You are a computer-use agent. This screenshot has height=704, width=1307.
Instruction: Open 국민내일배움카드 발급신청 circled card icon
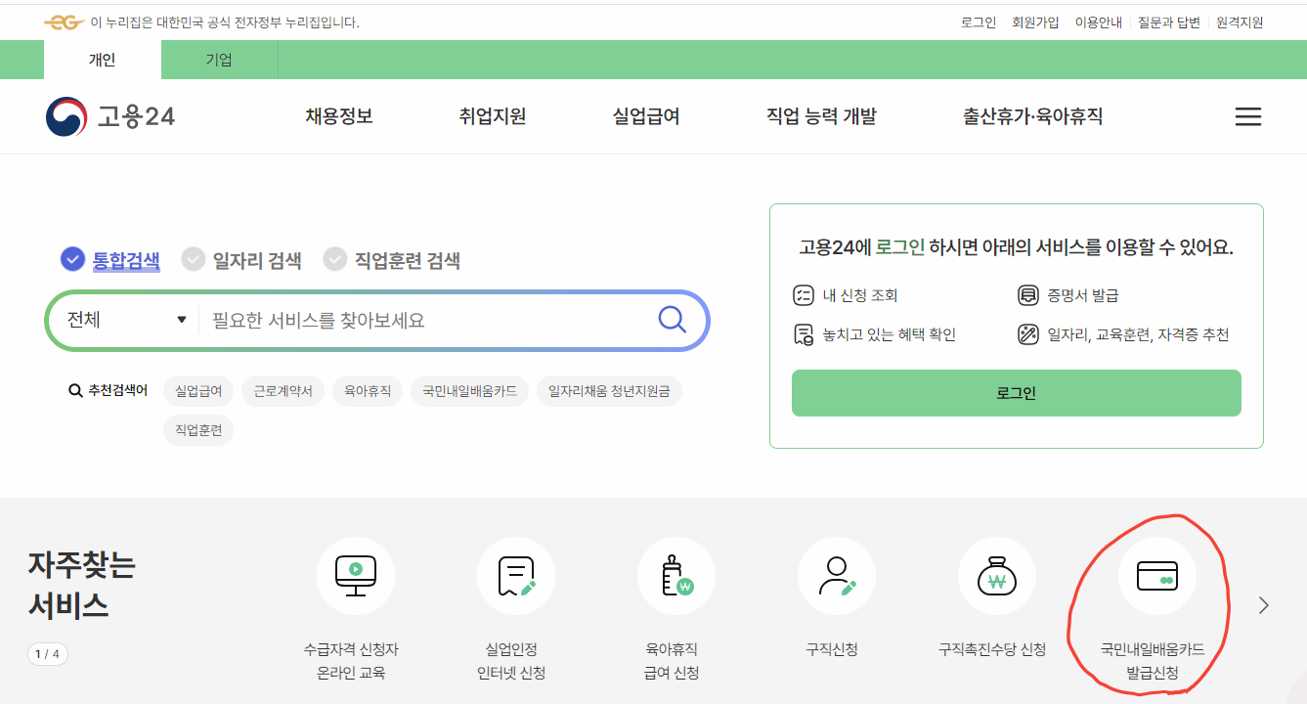(x=1158, y=577)
